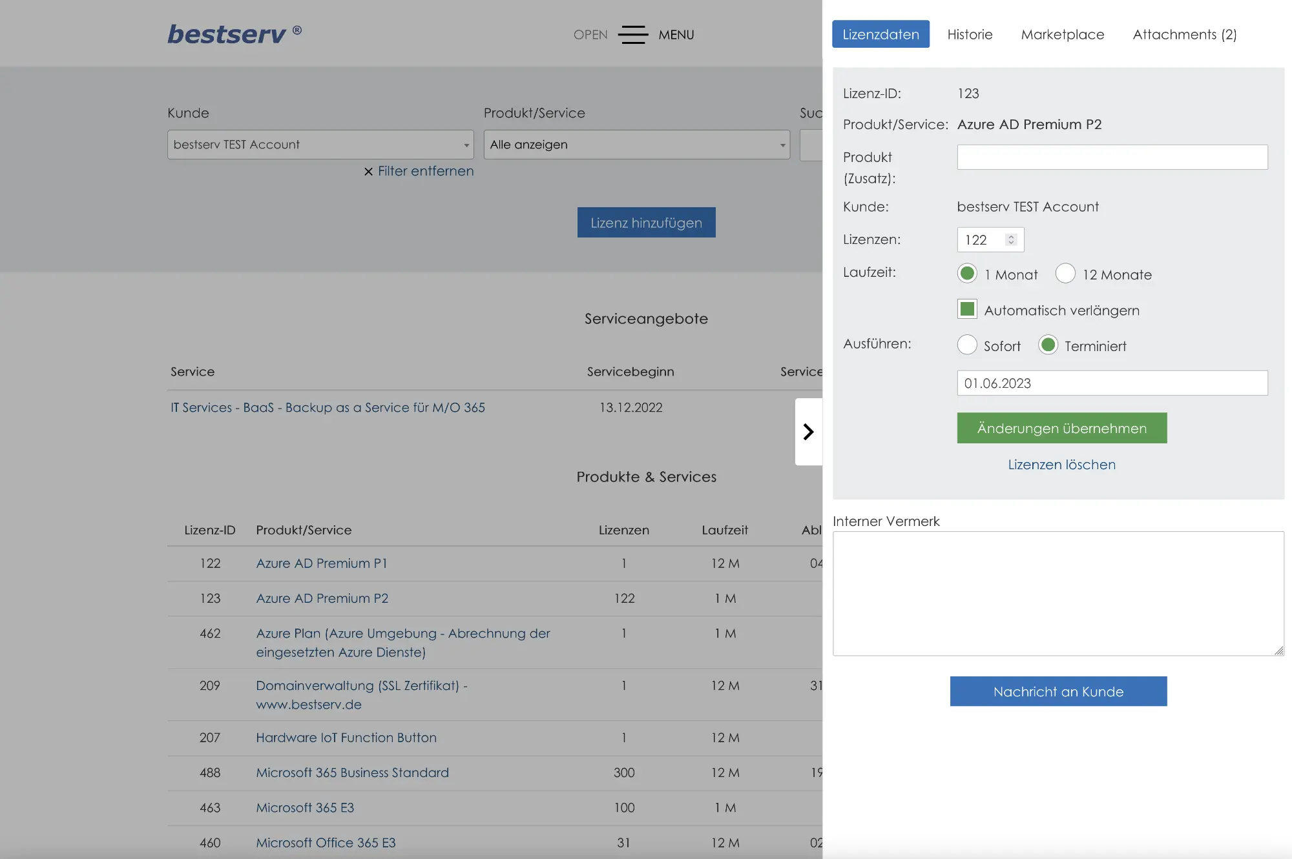Switch to Lizenzdaten tab

click(880, 34)
